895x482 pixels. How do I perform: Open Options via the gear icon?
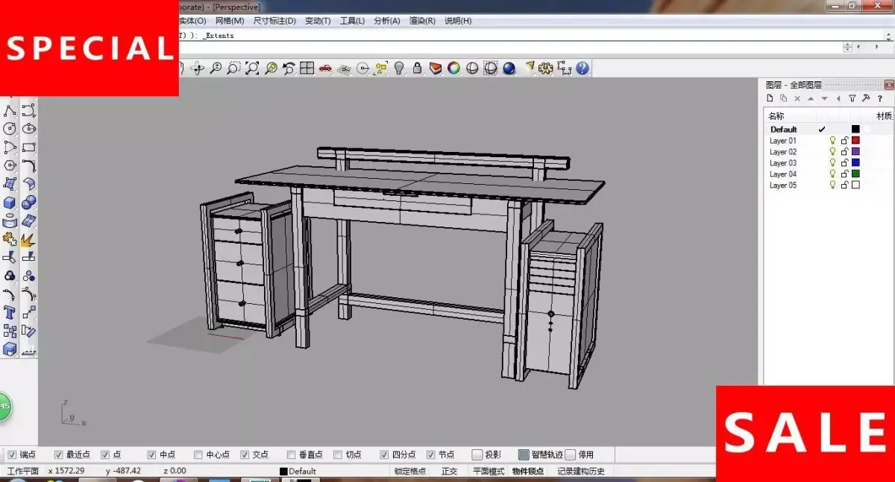click(x=546, y=68)
